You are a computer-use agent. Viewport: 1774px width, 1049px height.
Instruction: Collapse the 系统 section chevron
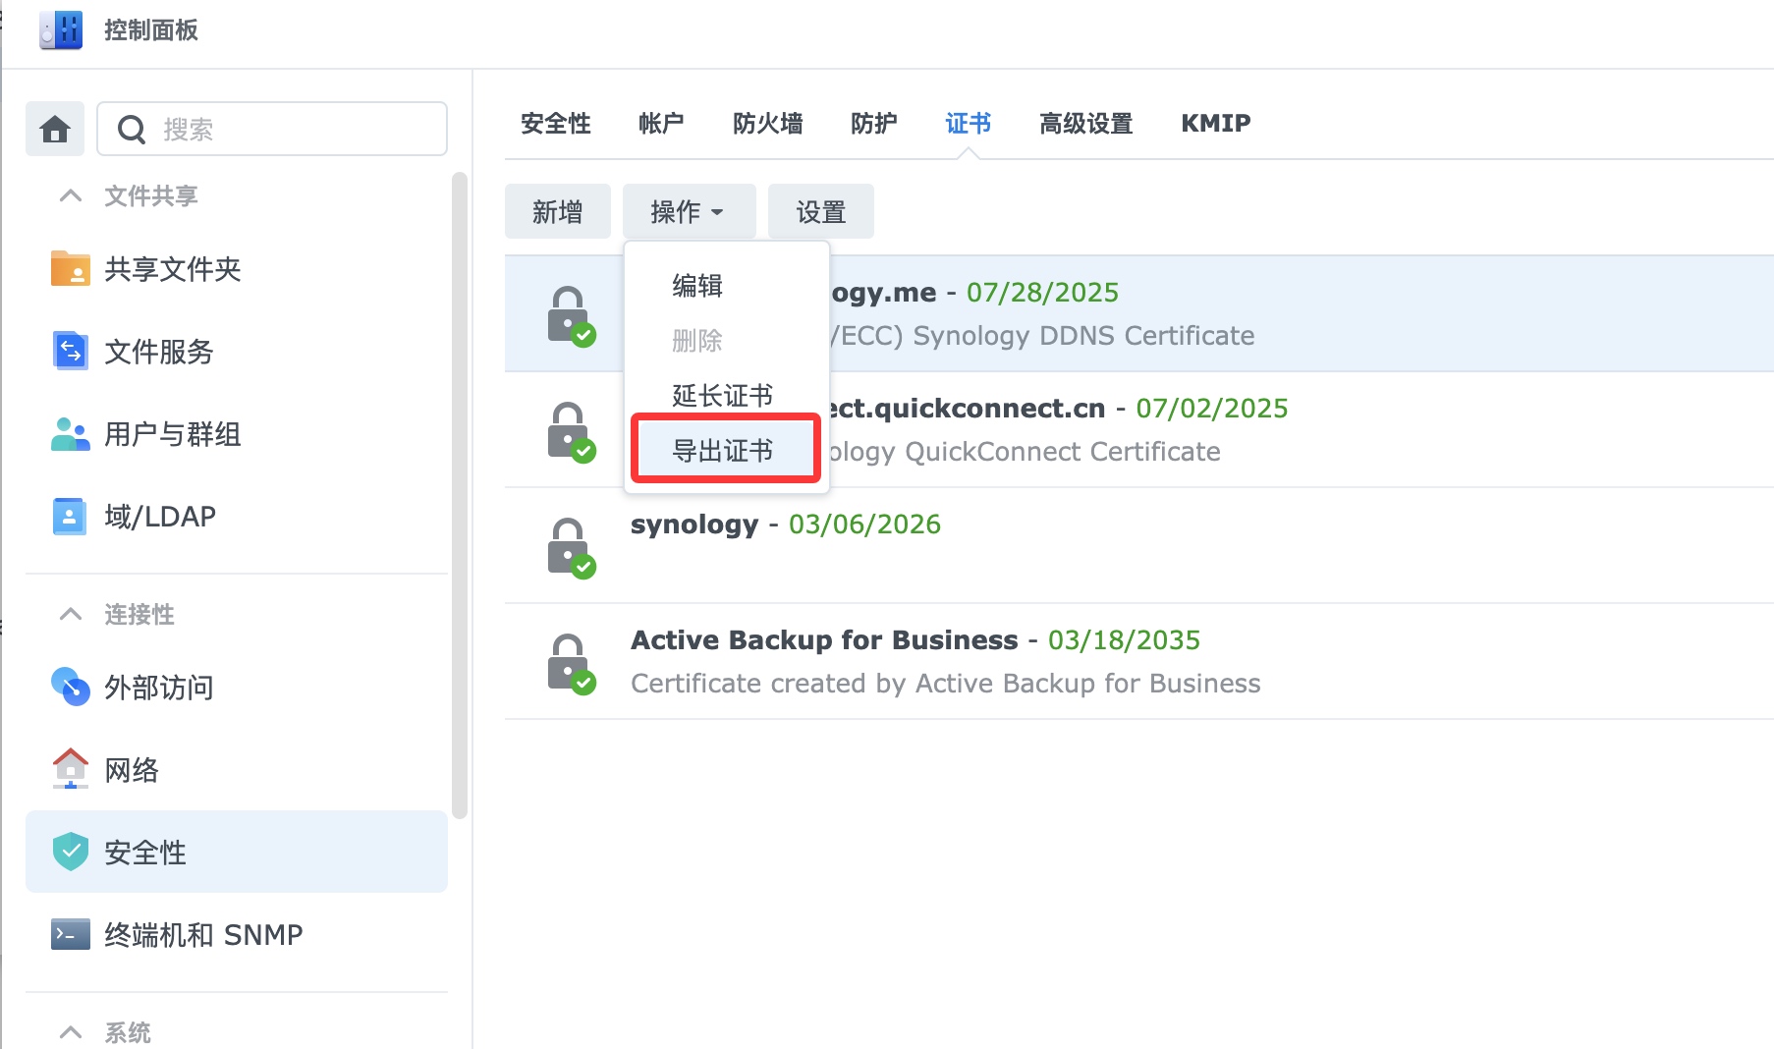click(71, 1032)
